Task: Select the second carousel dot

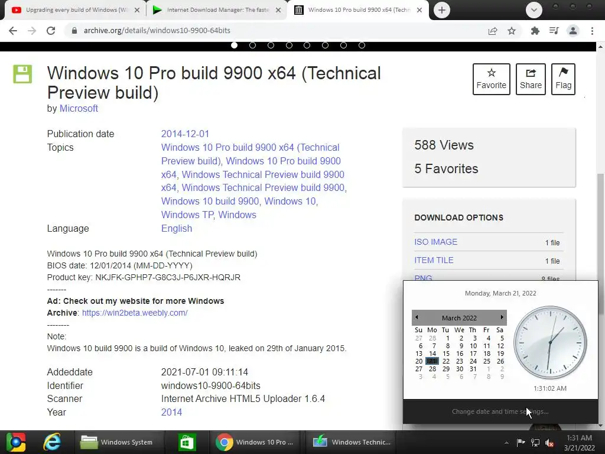Action: 253,45
